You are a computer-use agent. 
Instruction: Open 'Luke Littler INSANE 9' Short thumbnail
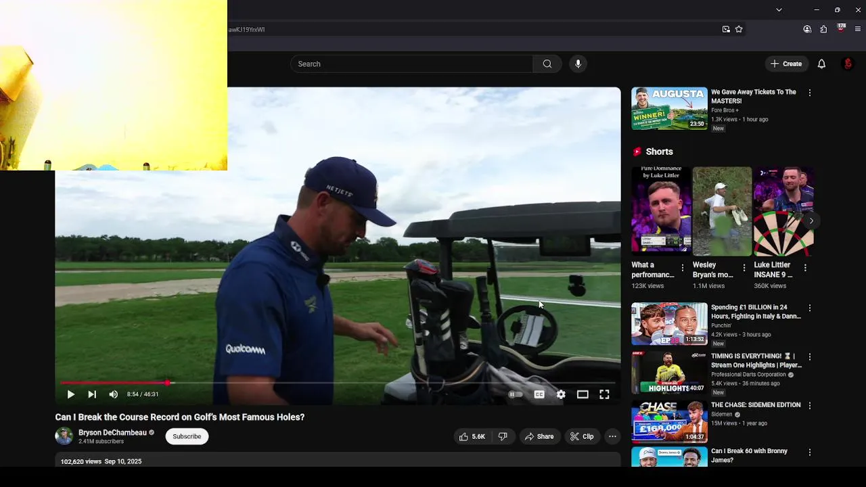coord(783,211)
